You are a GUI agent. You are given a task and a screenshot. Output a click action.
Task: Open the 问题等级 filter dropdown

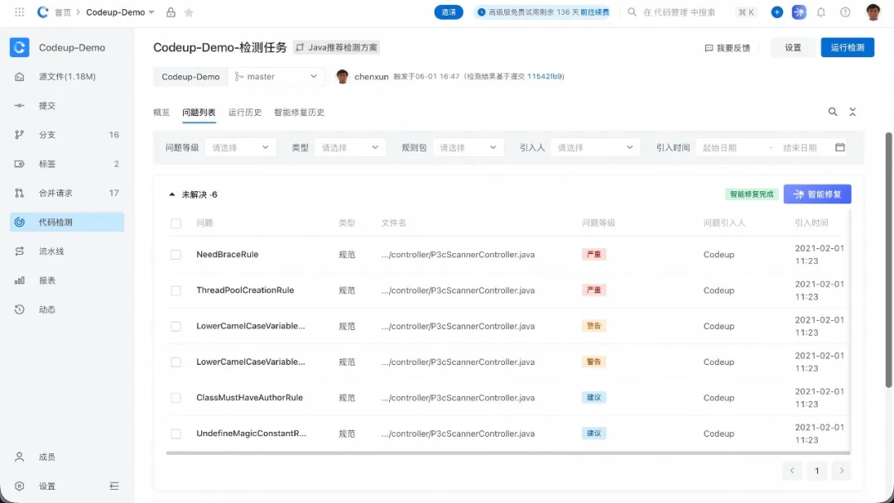240,147
